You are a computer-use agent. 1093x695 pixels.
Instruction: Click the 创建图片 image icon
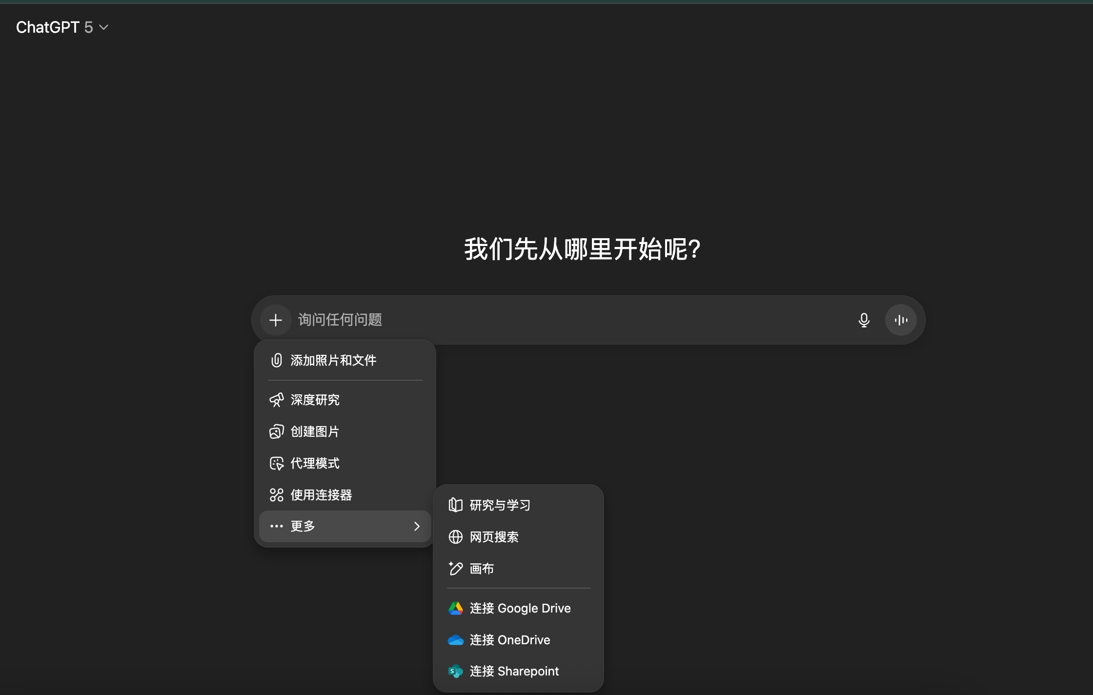point(277,431)
